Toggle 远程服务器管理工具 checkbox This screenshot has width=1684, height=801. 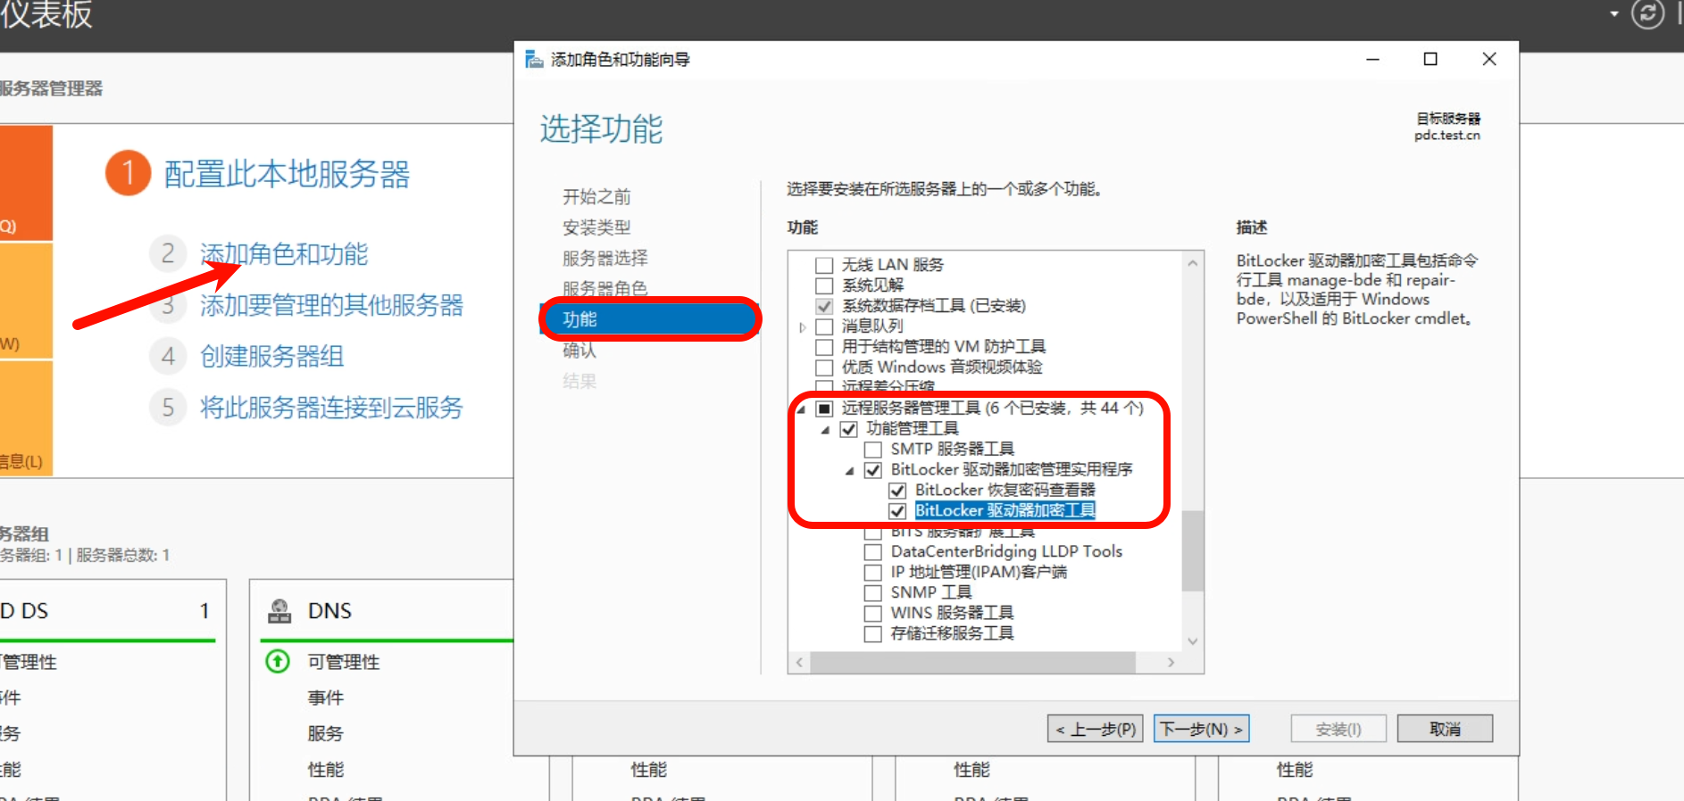pyautogui.click(x=824, y=409)
